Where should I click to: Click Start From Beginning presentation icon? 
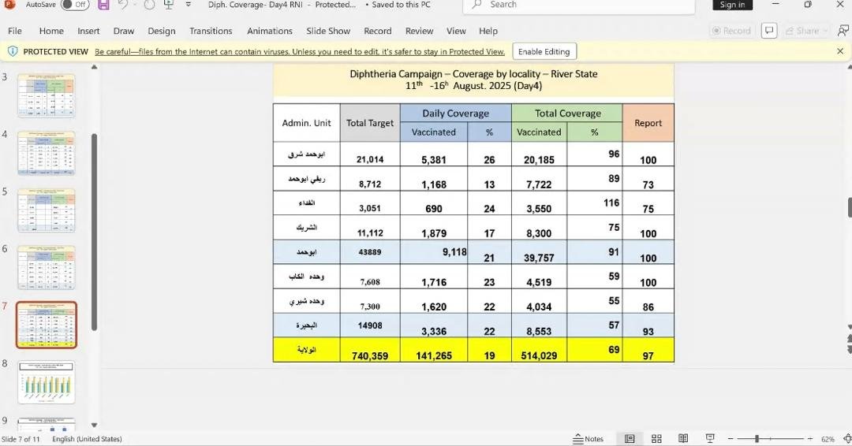pyautogui.click(x=169, y=5)
